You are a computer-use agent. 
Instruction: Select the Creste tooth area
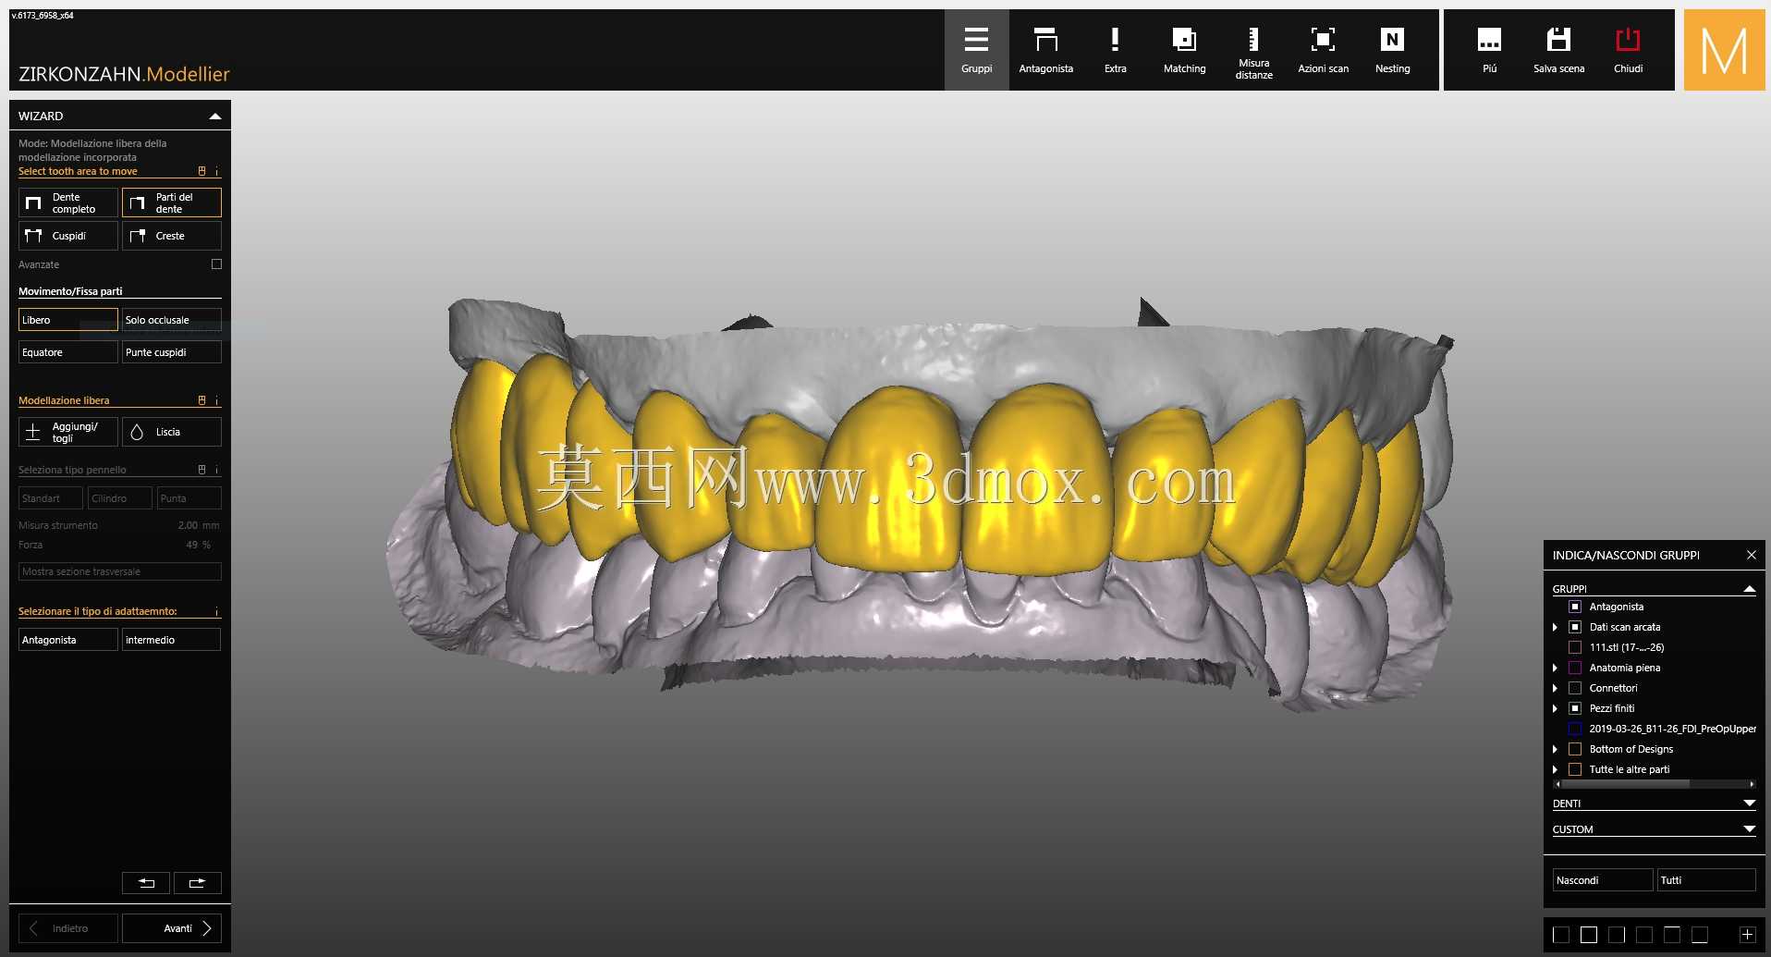click(x=172, y=236)
